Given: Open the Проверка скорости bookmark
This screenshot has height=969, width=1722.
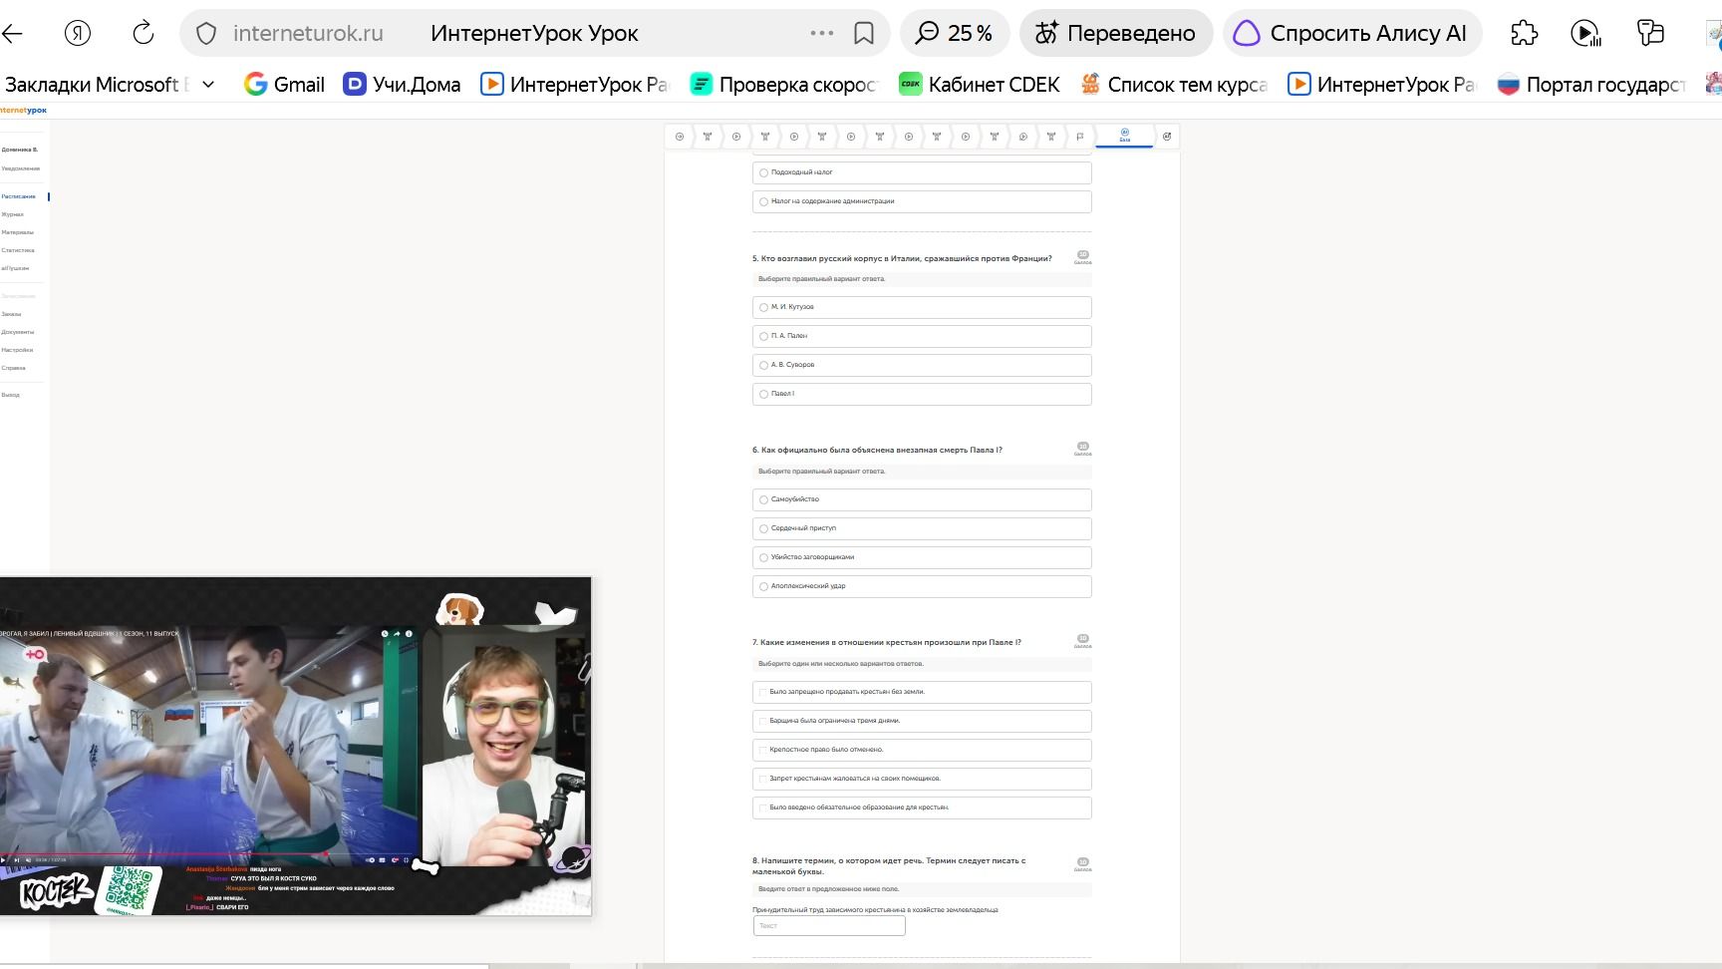Looking at the screenshot, I should point(784,85).
